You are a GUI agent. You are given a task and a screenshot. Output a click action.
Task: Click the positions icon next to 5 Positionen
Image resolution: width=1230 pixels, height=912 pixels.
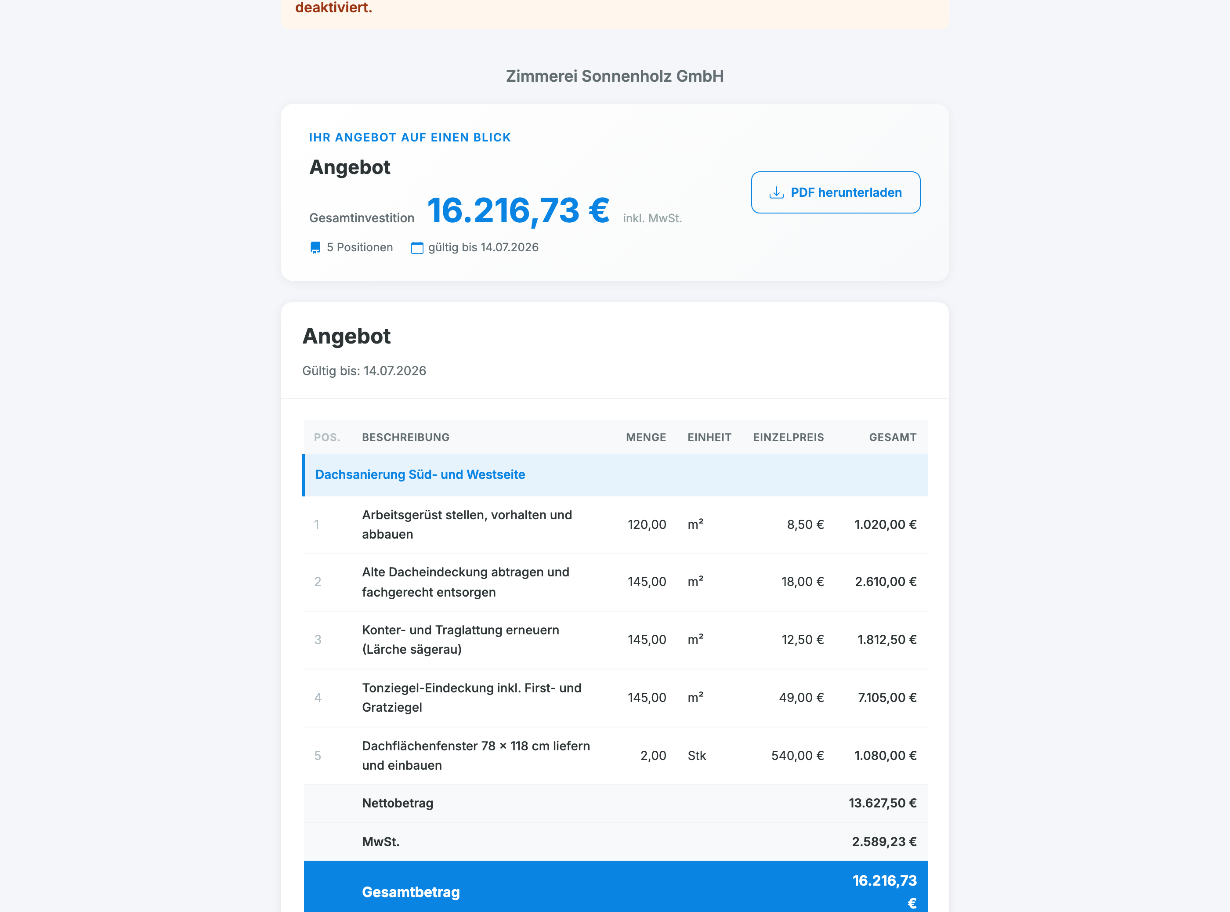point(315,247)
